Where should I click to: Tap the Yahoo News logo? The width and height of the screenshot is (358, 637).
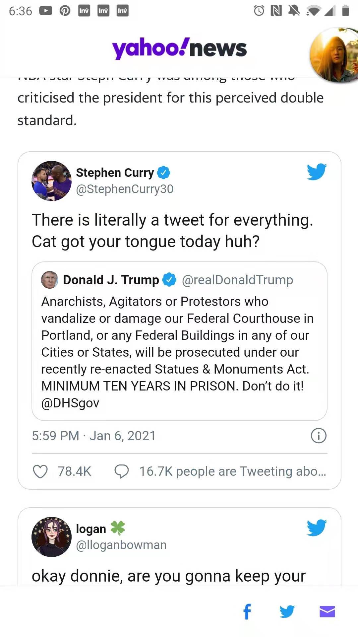click(179, 48)
